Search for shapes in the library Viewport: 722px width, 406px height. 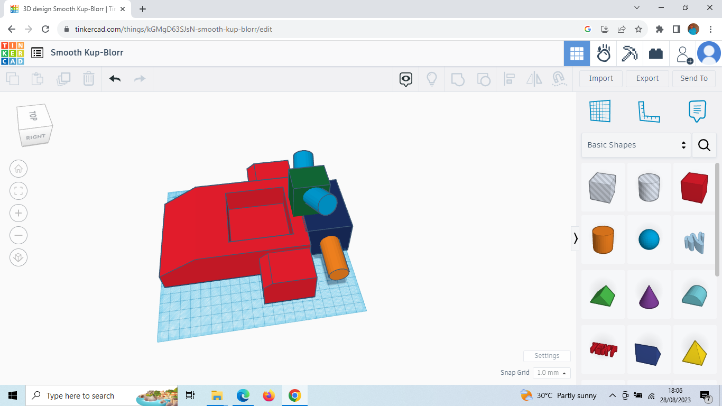point(704,145)
